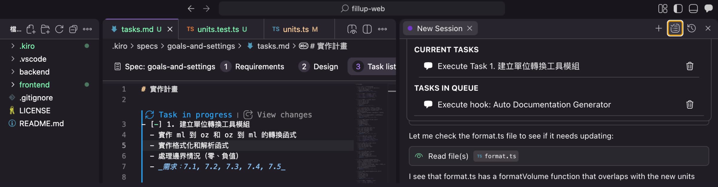Go forward with the right arrow

206,9
